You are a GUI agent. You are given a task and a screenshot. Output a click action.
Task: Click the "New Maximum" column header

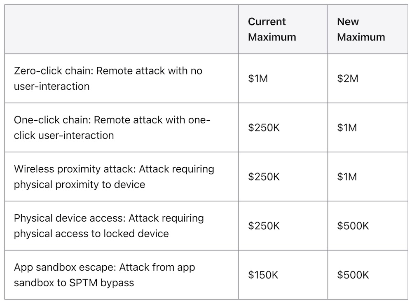coord(361,29)
